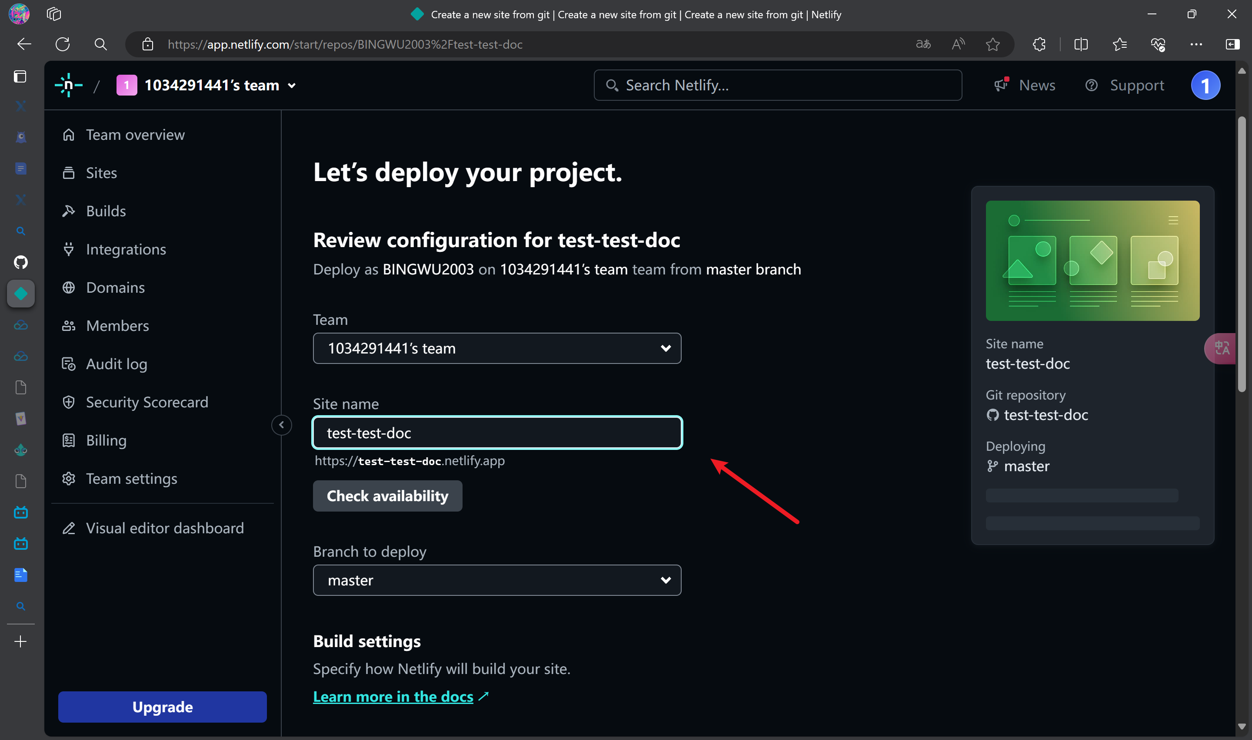Open the News announcements icon
The height and width of the screenshot is (740, 1252).
[1001, 85]
